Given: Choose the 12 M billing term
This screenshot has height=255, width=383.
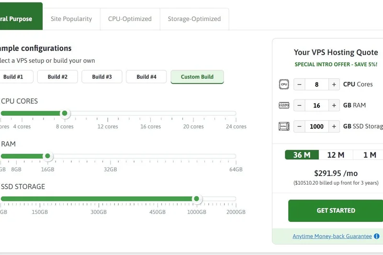Looking at the screenshot, I should (x=336, y=155).
